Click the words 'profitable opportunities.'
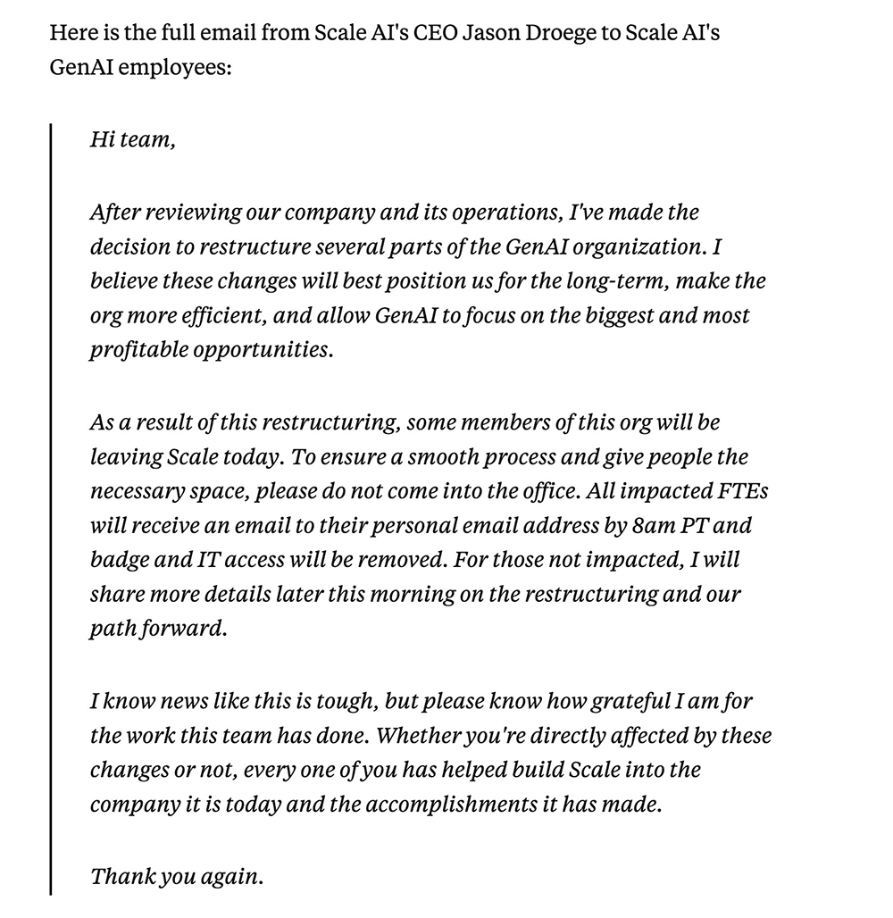893x918 pixels. point(212,349)
